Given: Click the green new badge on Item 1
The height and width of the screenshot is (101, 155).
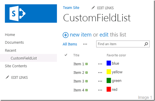Looking at the screenshot, I should (x=86, y=64).
